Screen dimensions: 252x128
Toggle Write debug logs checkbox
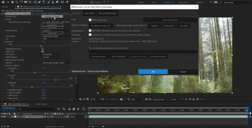pyautogui.click(x=90, y=20)
